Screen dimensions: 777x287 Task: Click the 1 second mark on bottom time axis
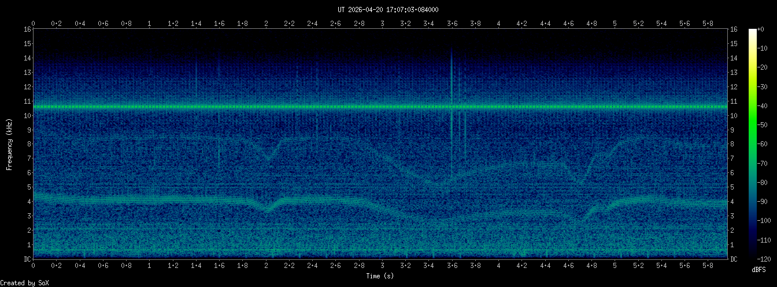pos(150,266)
